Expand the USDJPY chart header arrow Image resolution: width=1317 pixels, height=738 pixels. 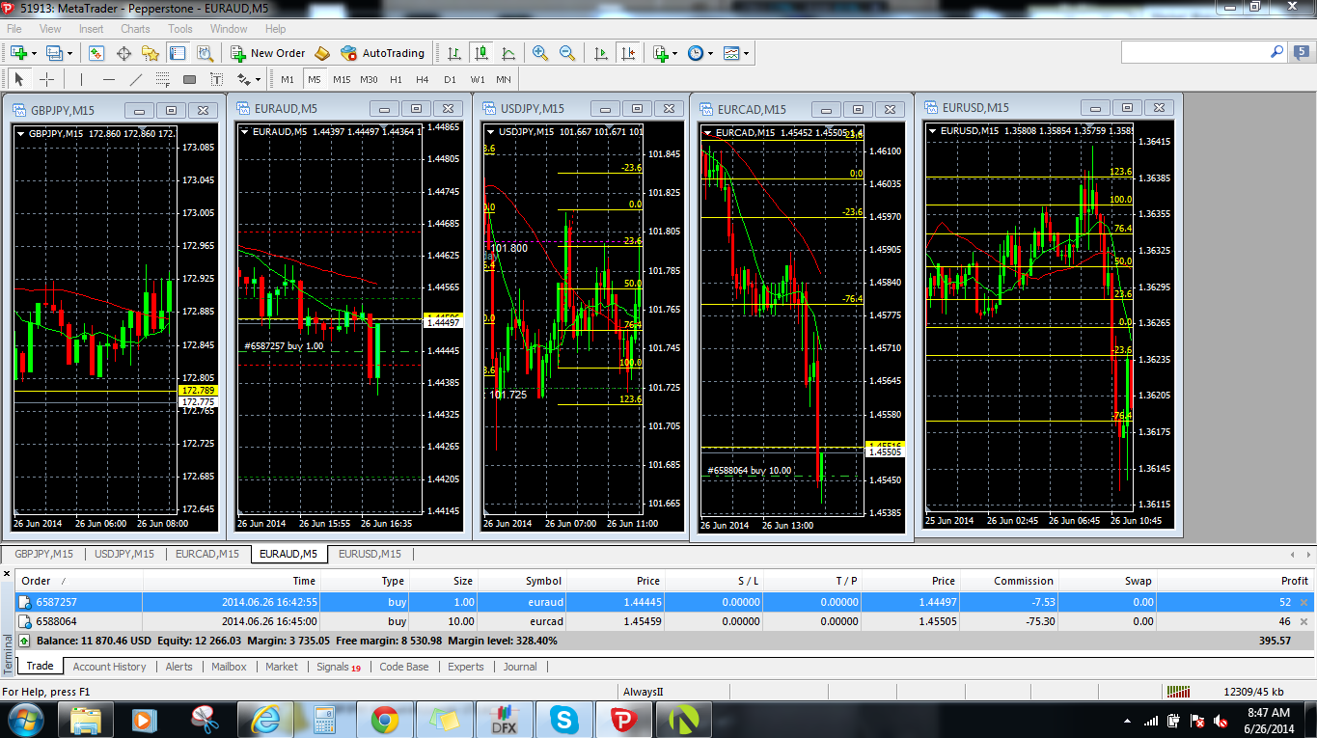point(491,131)
